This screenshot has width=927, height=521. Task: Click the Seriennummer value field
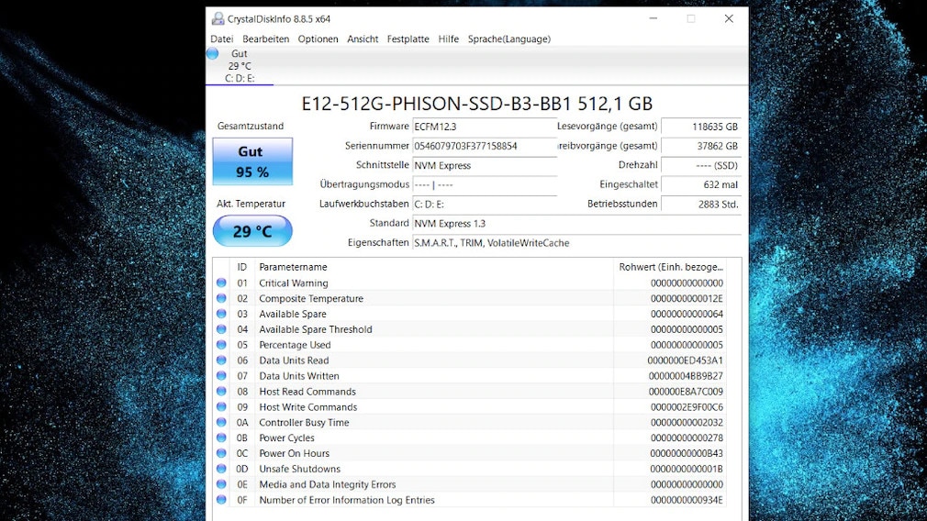pyautogui.click(x=484, y=146)
